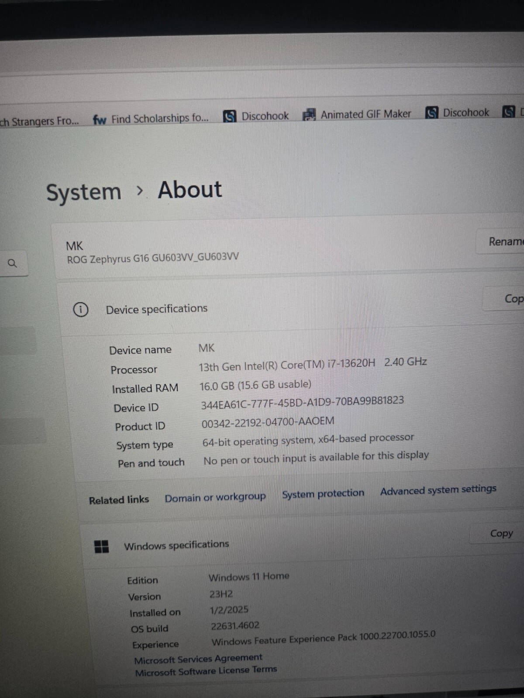Click the Device specifications info icon
Viewport: 524px width, 698px height.
(80, 309)
